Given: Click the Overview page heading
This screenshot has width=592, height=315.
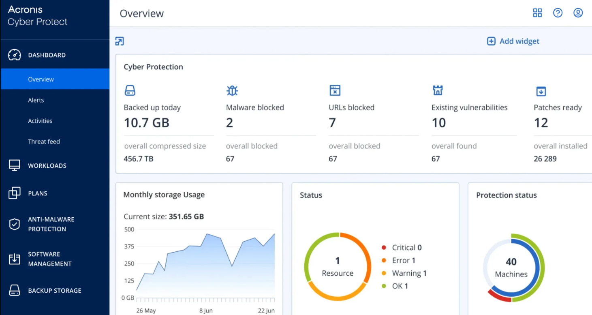Looking at the screenshot, I should coord(142,13).
